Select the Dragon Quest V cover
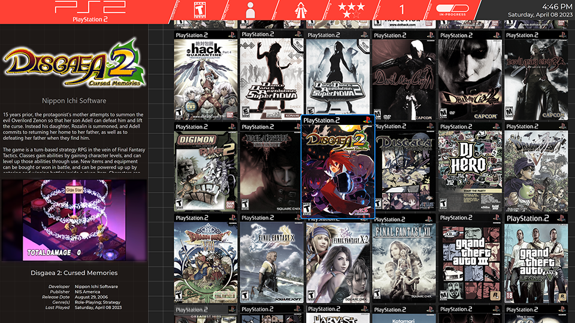The width and height of the screenshot is (575, 323). click(x=536, y=167)
